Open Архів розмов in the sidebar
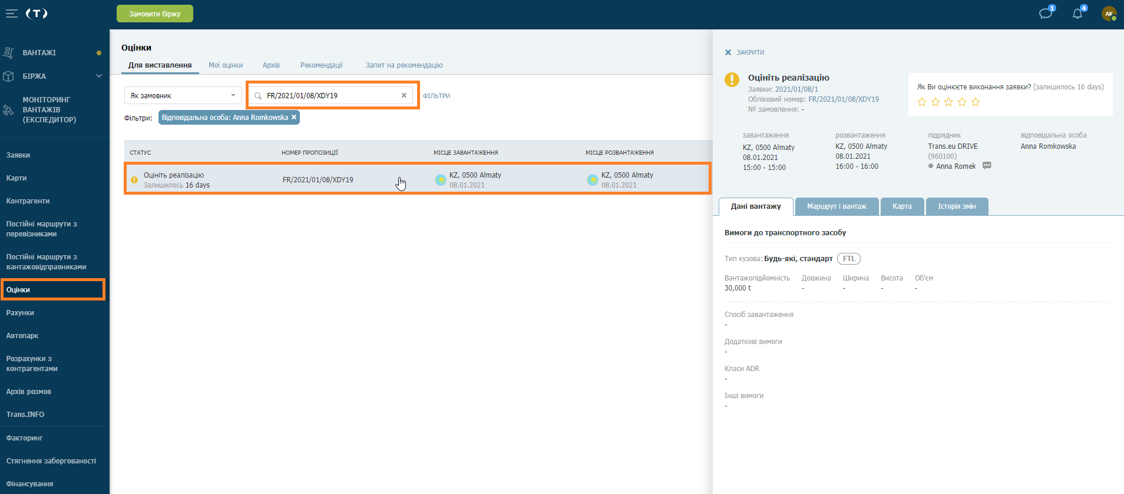Image resolution: width=1124 pixels, height=494 pixels. 28,392
